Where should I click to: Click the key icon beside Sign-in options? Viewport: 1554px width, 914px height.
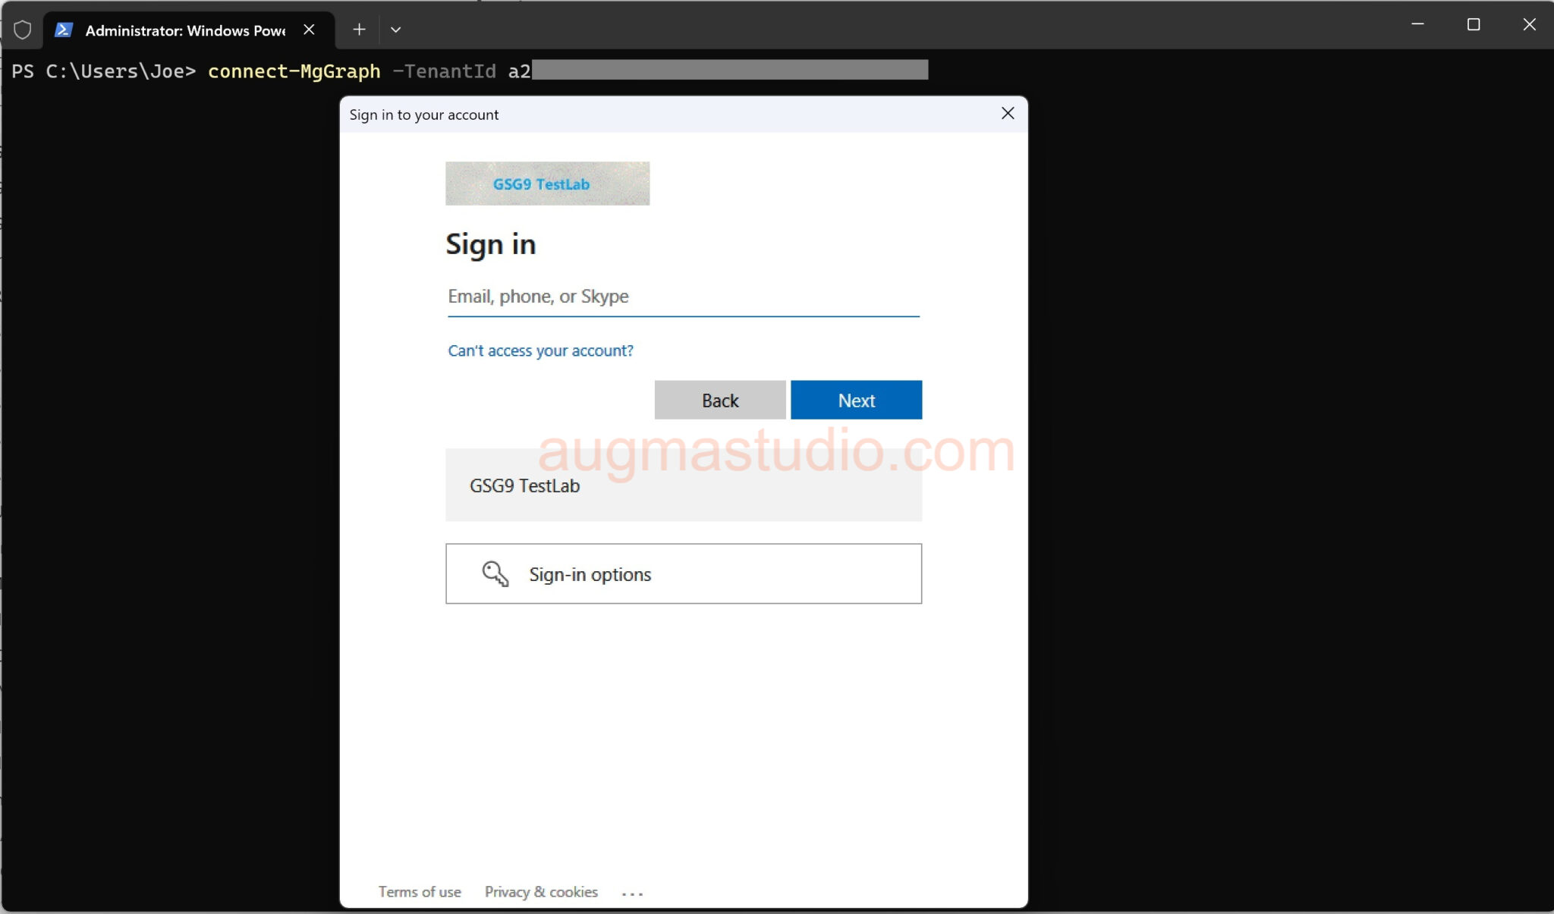(494, 574)
